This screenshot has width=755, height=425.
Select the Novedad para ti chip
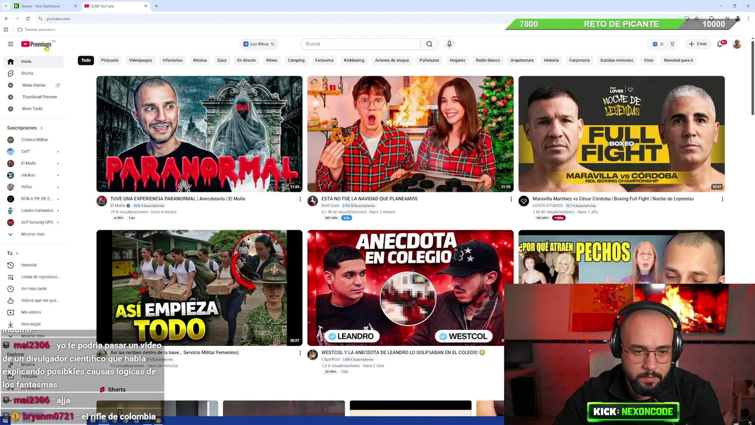pyautogui.click(x=678, y=60)
